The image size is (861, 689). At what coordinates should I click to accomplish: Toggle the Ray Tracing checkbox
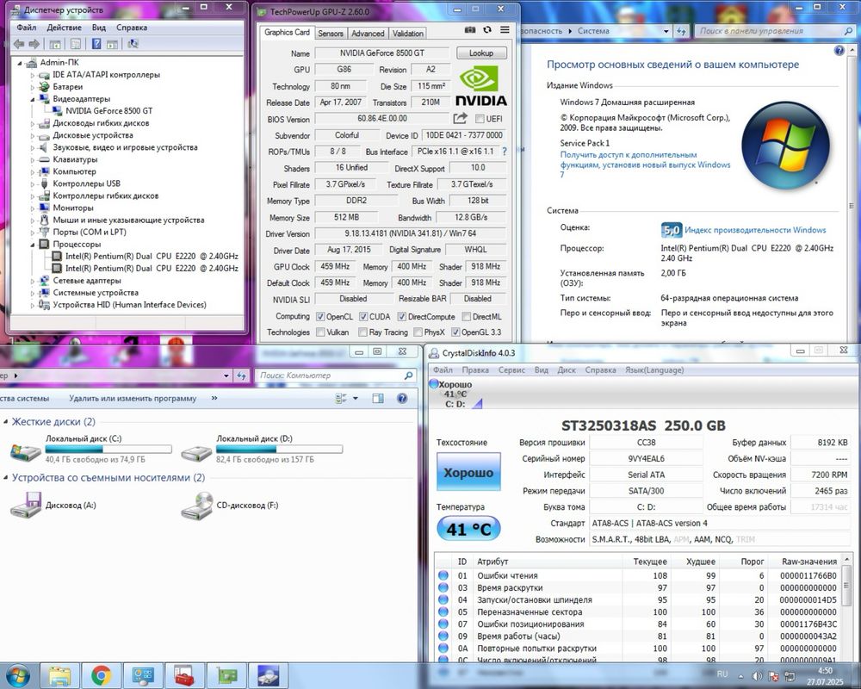[x=362, y=332]
